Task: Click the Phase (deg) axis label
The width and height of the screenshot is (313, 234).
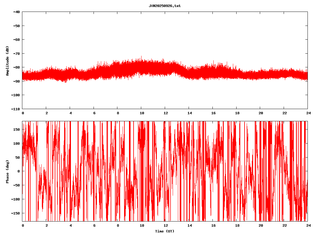Action: [7, 171]
